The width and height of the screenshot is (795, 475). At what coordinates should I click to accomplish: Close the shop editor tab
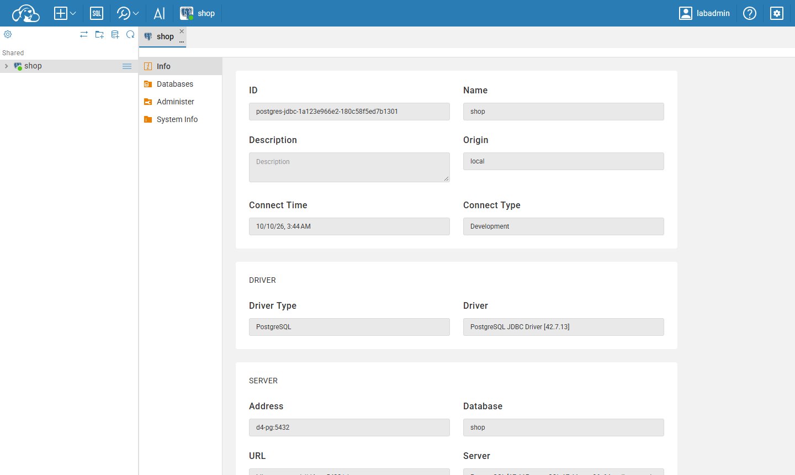coord(182,31)
